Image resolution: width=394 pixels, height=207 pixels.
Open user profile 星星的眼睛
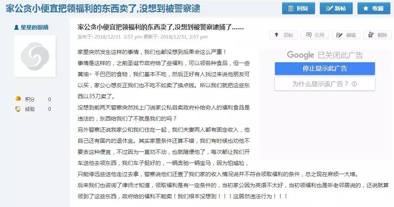pyautogui.click(x=35, y=27)
